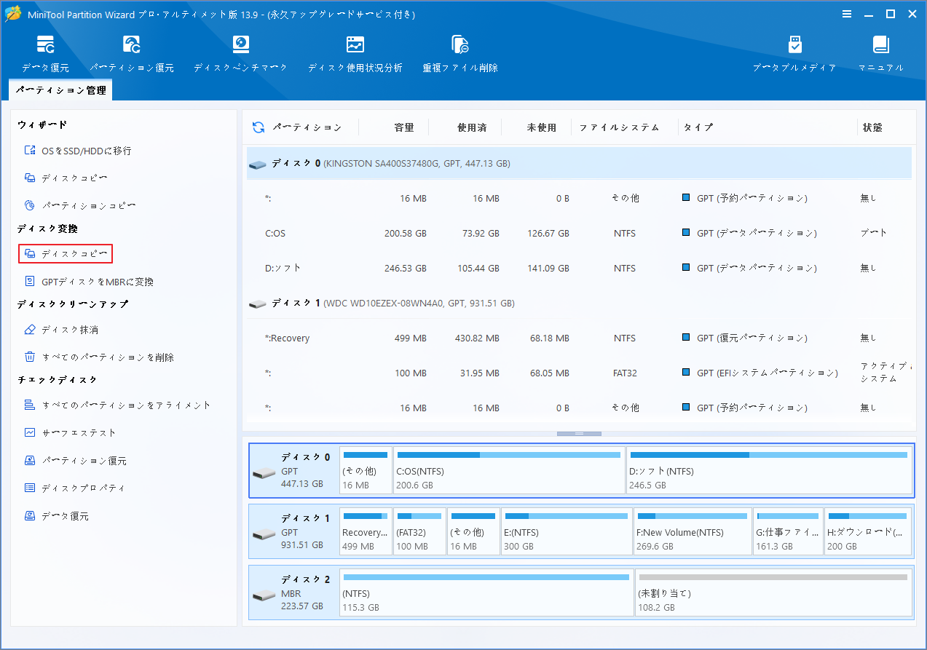Select the G:仕事ファイ 161.3 GB block
Screen dimensions: 927x650
point(788,531)
